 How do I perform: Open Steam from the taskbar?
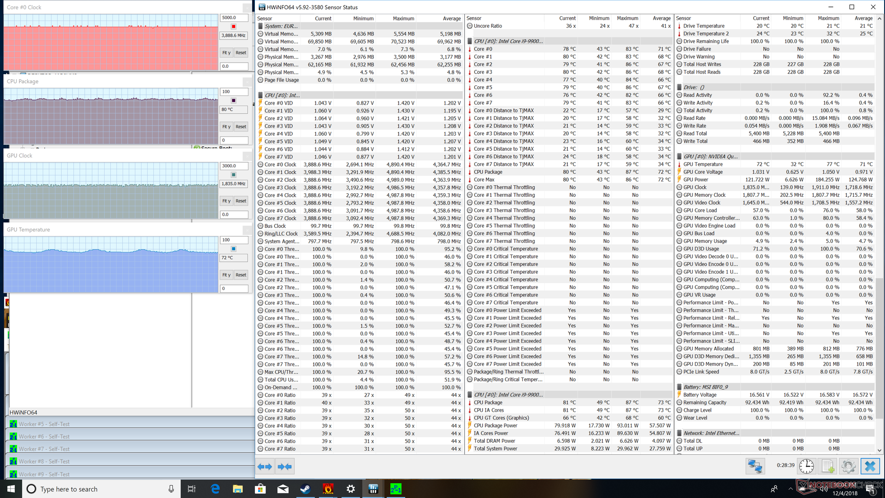[x=305, y=489]
